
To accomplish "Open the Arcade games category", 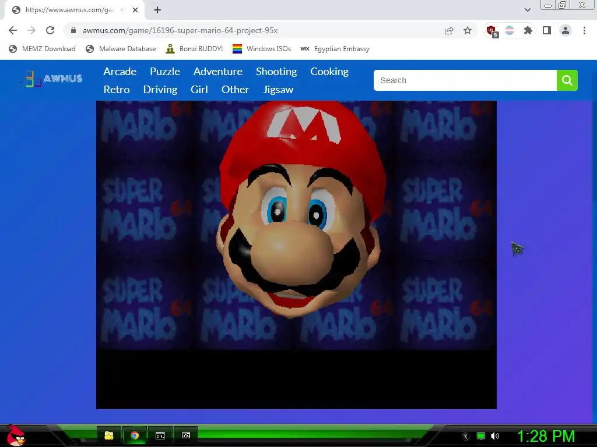I will (x=120, y=72).
